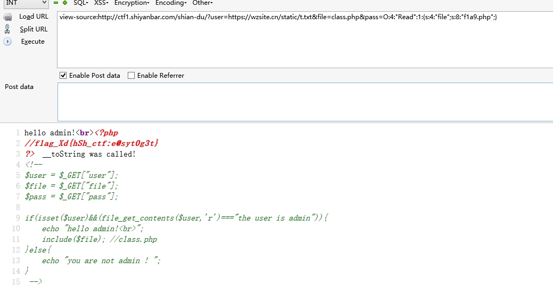Viewport: 553px width, 301px height.
Task: Click the 'include($file); //class.php' line
Action: pyautogui.click(x=100, y=239)
